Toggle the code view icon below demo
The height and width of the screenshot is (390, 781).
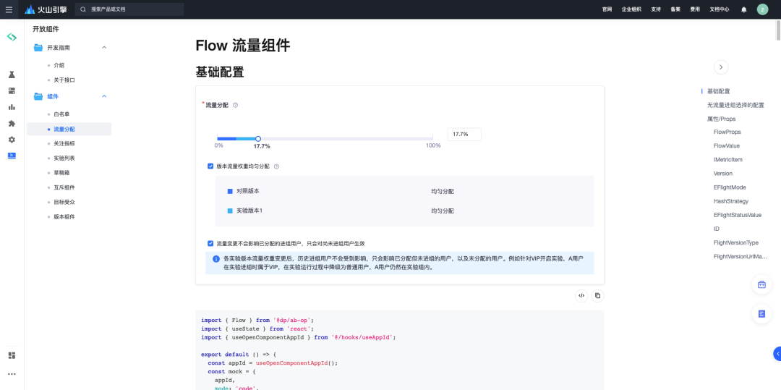point(581,295)
